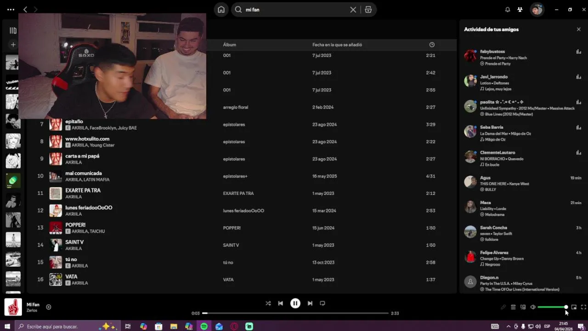Open Agus's BULLY album link
This screenshot has height=331, width=588.
click(491, 189)
